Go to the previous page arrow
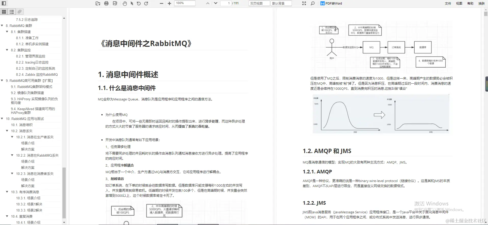Viewport: 488px width, 225px height. pyautogui.click(x=208, y=3)
